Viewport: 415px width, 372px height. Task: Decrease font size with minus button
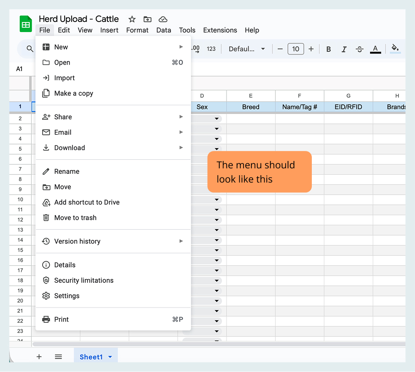coord(280,49)
